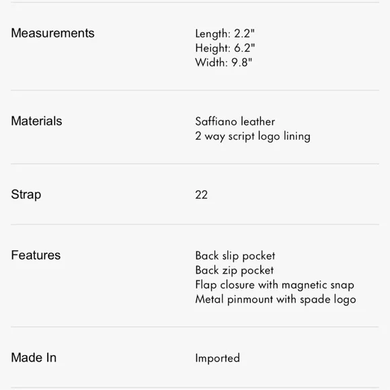Click the Height: 6.2" line
The height and width of the screenshot is (390, 390).
coord(225,48)
